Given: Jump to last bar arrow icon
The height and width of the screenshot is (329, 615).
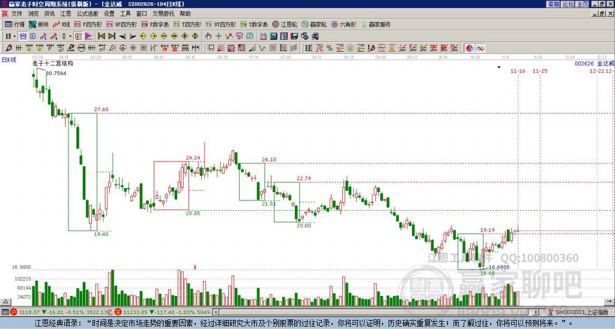Looking at the screenshot, I should pyautogui.click(x=112, y=37).
